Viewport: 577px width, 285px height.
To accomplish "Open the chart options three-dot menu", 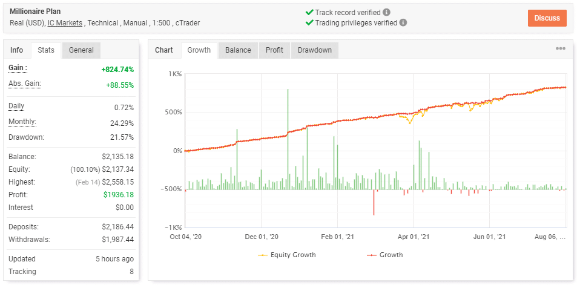I will (x=561, y=49).
